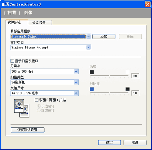Click the duplex scan page preview image

pyautogui.click(x=22, y=108)
